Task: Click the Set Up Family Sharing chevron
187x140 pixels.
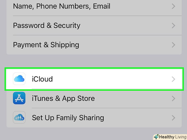Action: click(173, 118)
